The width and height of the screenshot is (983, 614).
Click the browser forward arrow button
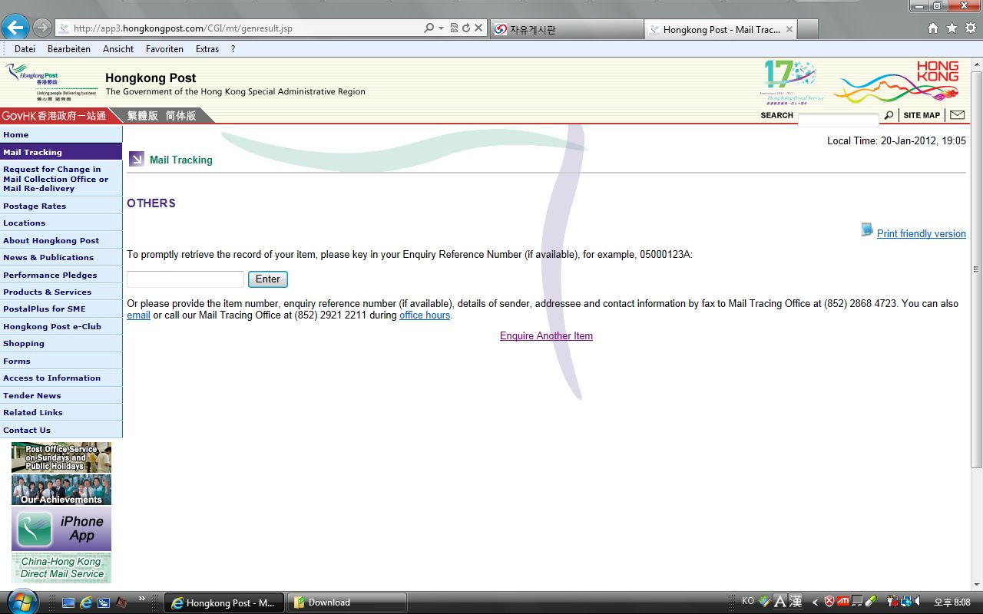coord(42,28)
